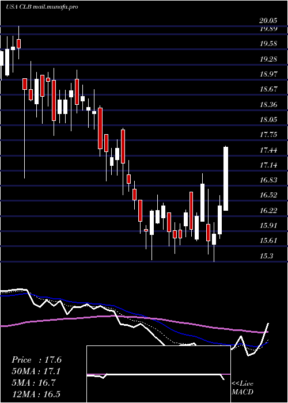The height and width of the screenshot is (403, 288).
Task: Click the '5MA : 16.7' readout
Action: 33,383
